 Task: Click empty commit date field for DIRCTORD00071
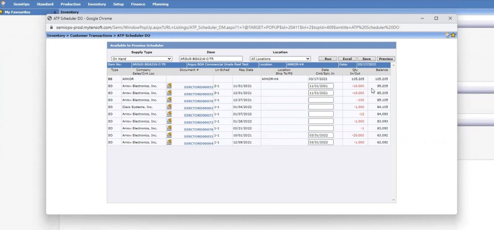tap(321, 114)
